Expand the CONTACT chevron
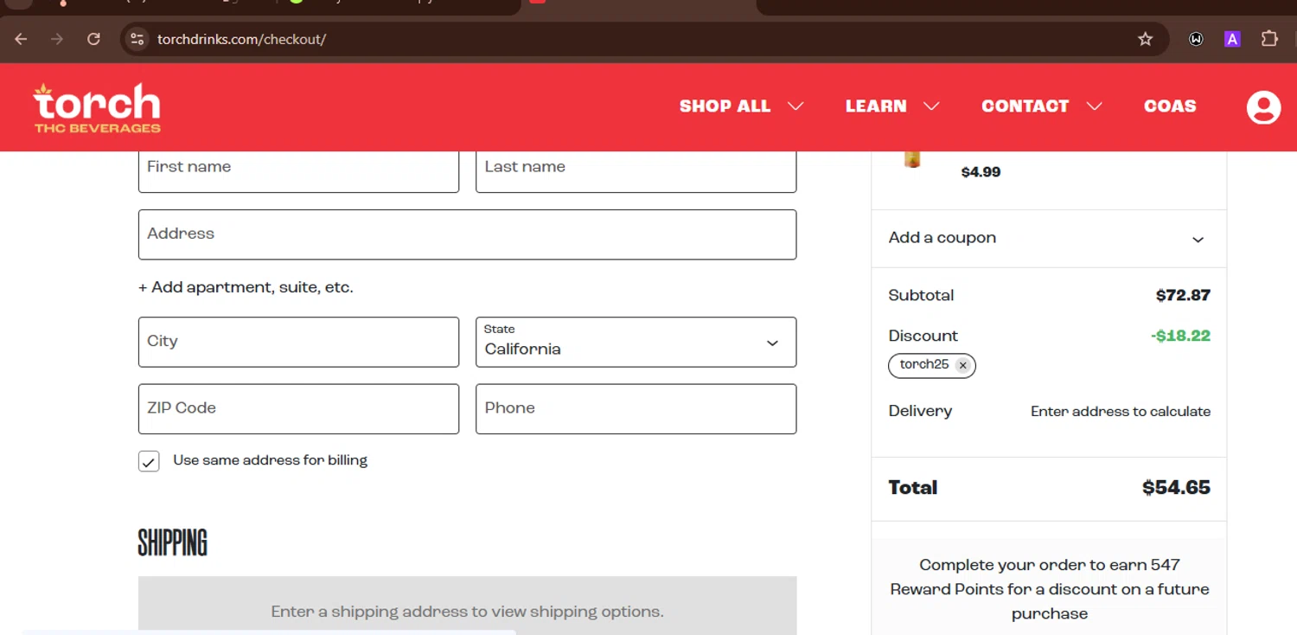Screen dimensions: 1297x635 (x=1094, y=106)
